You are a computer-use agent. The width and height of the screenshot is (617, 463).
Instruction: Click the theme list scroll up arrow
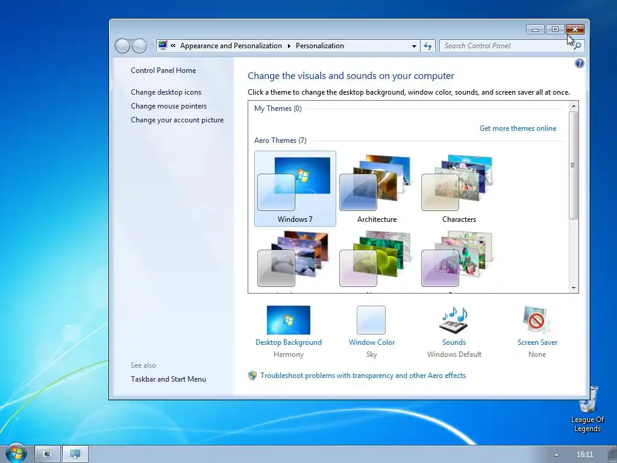coord(574,106)
